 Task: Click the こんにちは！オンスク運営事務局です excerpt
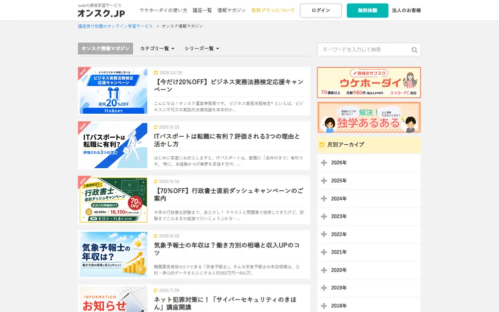point(229,107)
